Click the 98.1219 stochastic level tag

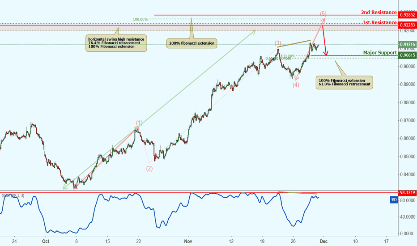pos(408,192)
